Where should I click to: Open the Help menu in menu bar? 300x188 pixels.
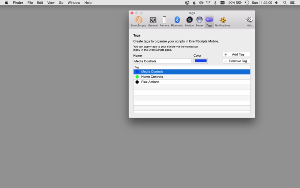click(x=88, y=3)
